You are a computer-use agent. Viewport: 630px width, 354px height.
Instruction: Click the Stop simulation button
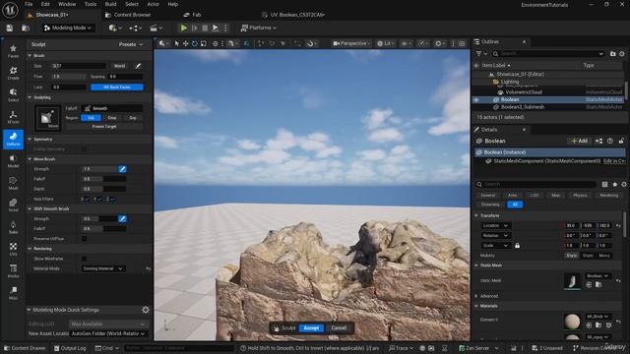(205, 28)
